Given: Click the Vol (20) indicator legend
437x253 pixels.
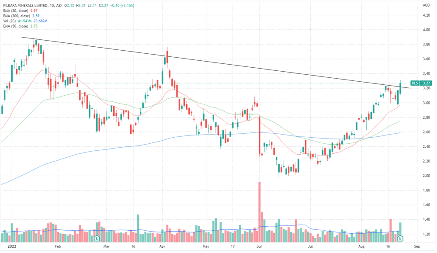Looking at the screenshot, I should 25,21.
